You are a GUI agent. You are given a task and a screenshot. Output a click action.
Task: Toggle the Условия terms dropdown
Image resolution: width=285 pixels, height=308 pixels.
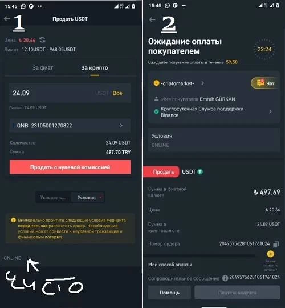(x=88, y=197)
